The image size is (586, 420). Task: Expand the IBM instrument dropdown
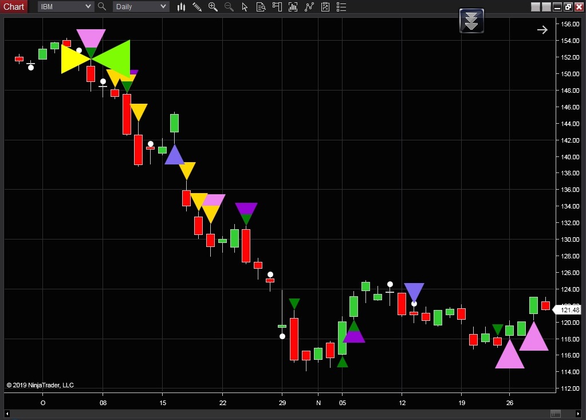coord(88,7)
